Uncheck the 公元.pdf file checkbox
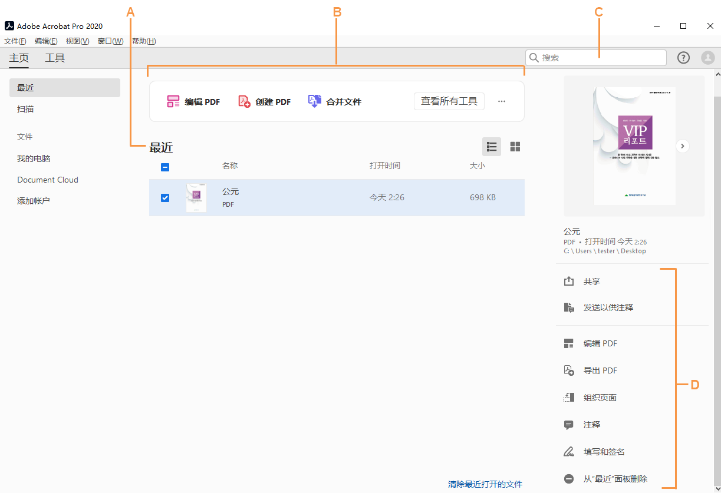This screenshot has width=721, height=493. [x=165, y=198]
